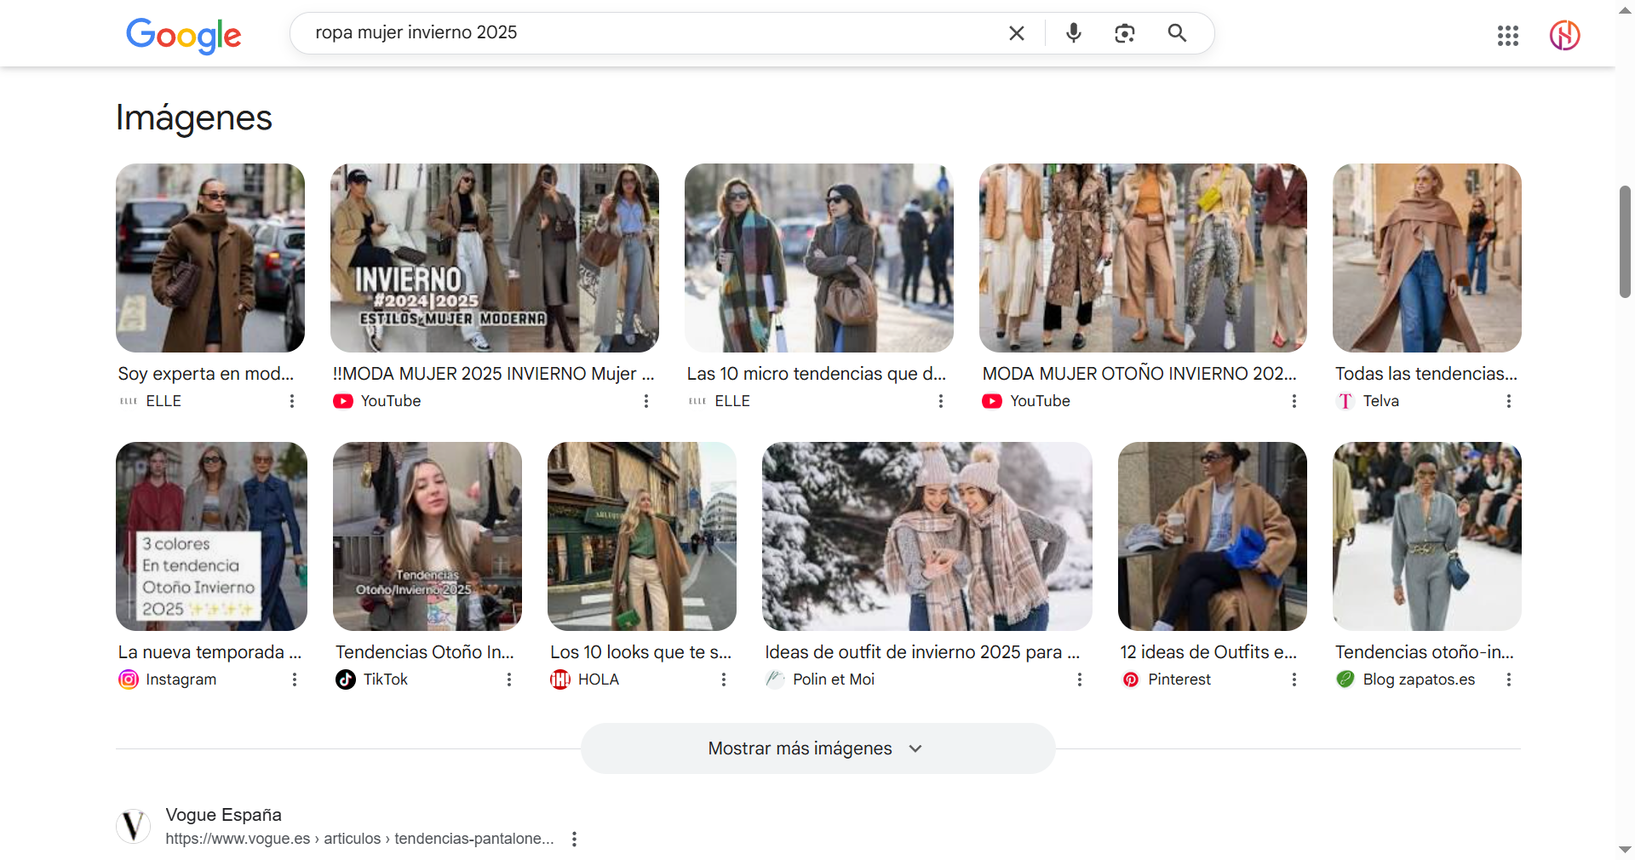This screenshot has width=1635, height=860.
Task: Click the vertical page scrollbar thumb
Action: [x=1625, y=241]
